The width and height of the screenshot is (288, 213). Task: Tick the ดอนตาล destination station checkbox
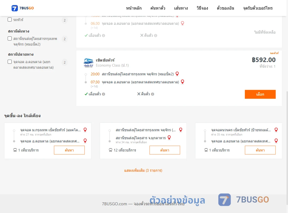[10, 62]
